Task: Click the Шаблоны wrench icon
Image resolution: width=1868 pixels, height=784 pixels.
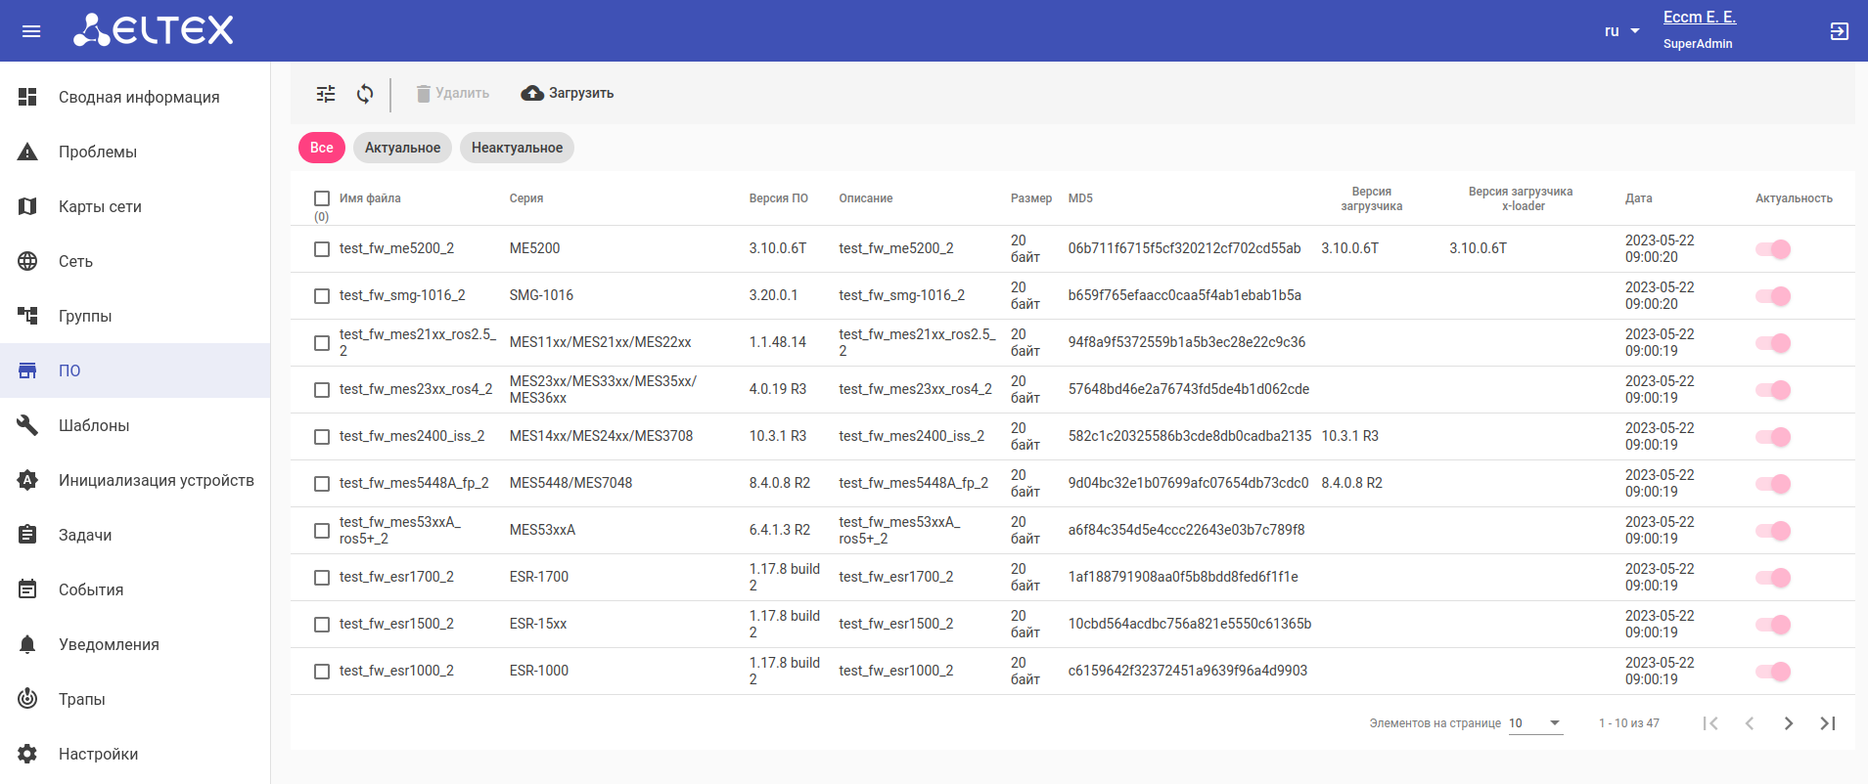Action: point(27,425)
